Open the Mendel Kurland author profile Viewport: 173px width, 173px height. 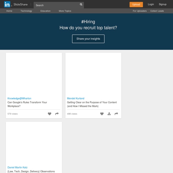point(76,98)
